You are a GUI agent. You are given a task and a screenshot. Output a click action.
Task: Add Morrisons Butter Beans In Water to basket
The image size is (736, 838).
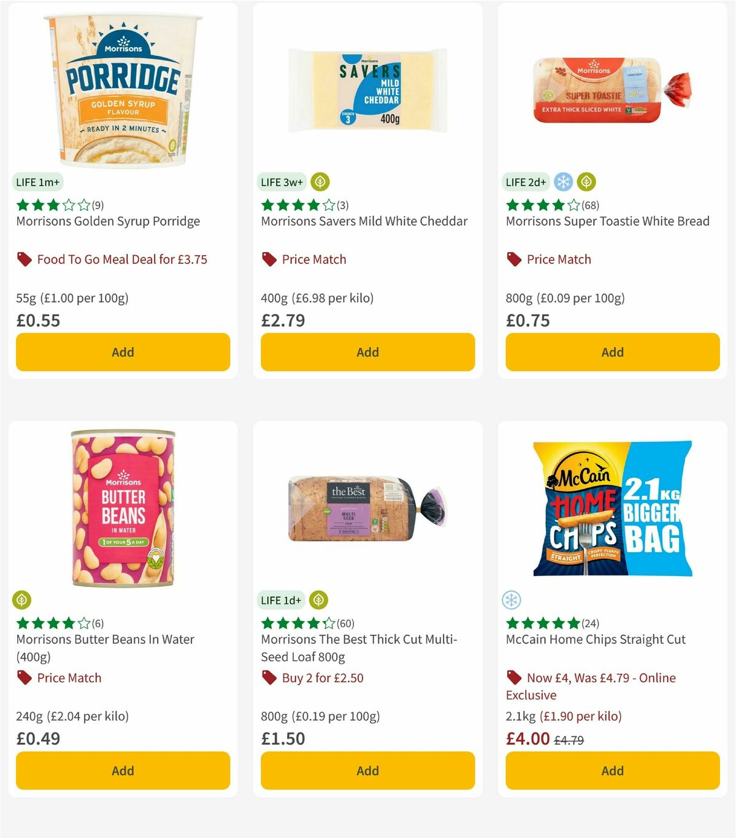(x=123, y=771)
